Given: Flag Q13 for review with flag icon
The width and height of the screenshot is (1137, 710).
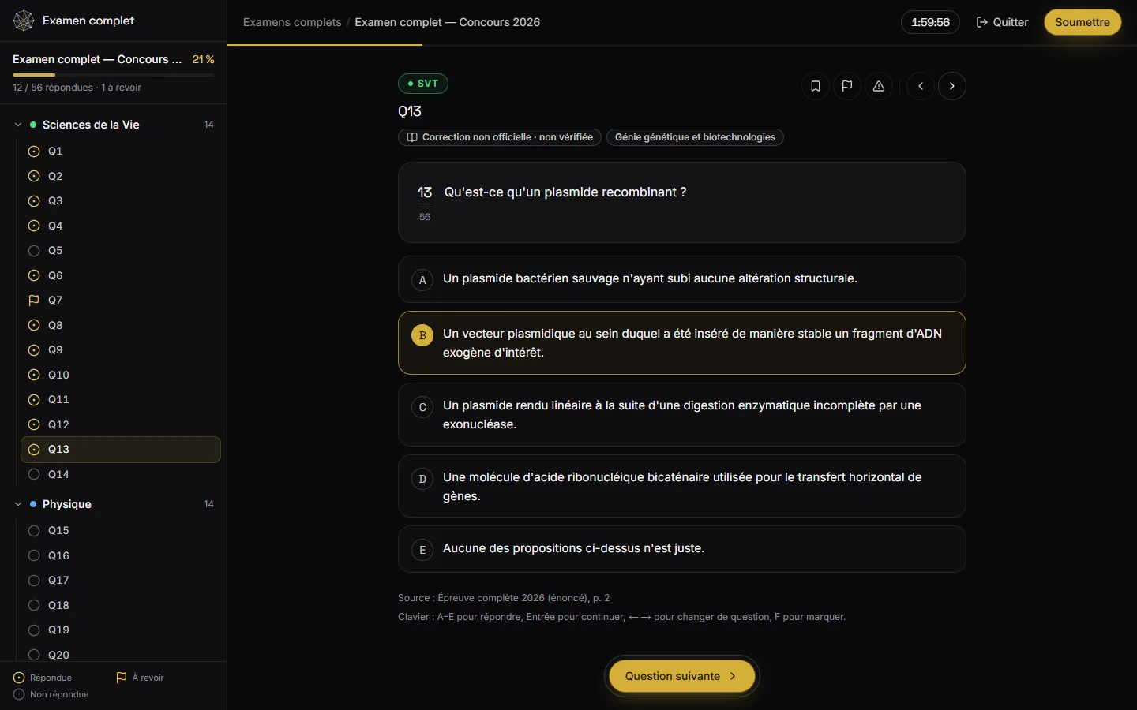Looking at the screenshot, I should click(847, 86).
